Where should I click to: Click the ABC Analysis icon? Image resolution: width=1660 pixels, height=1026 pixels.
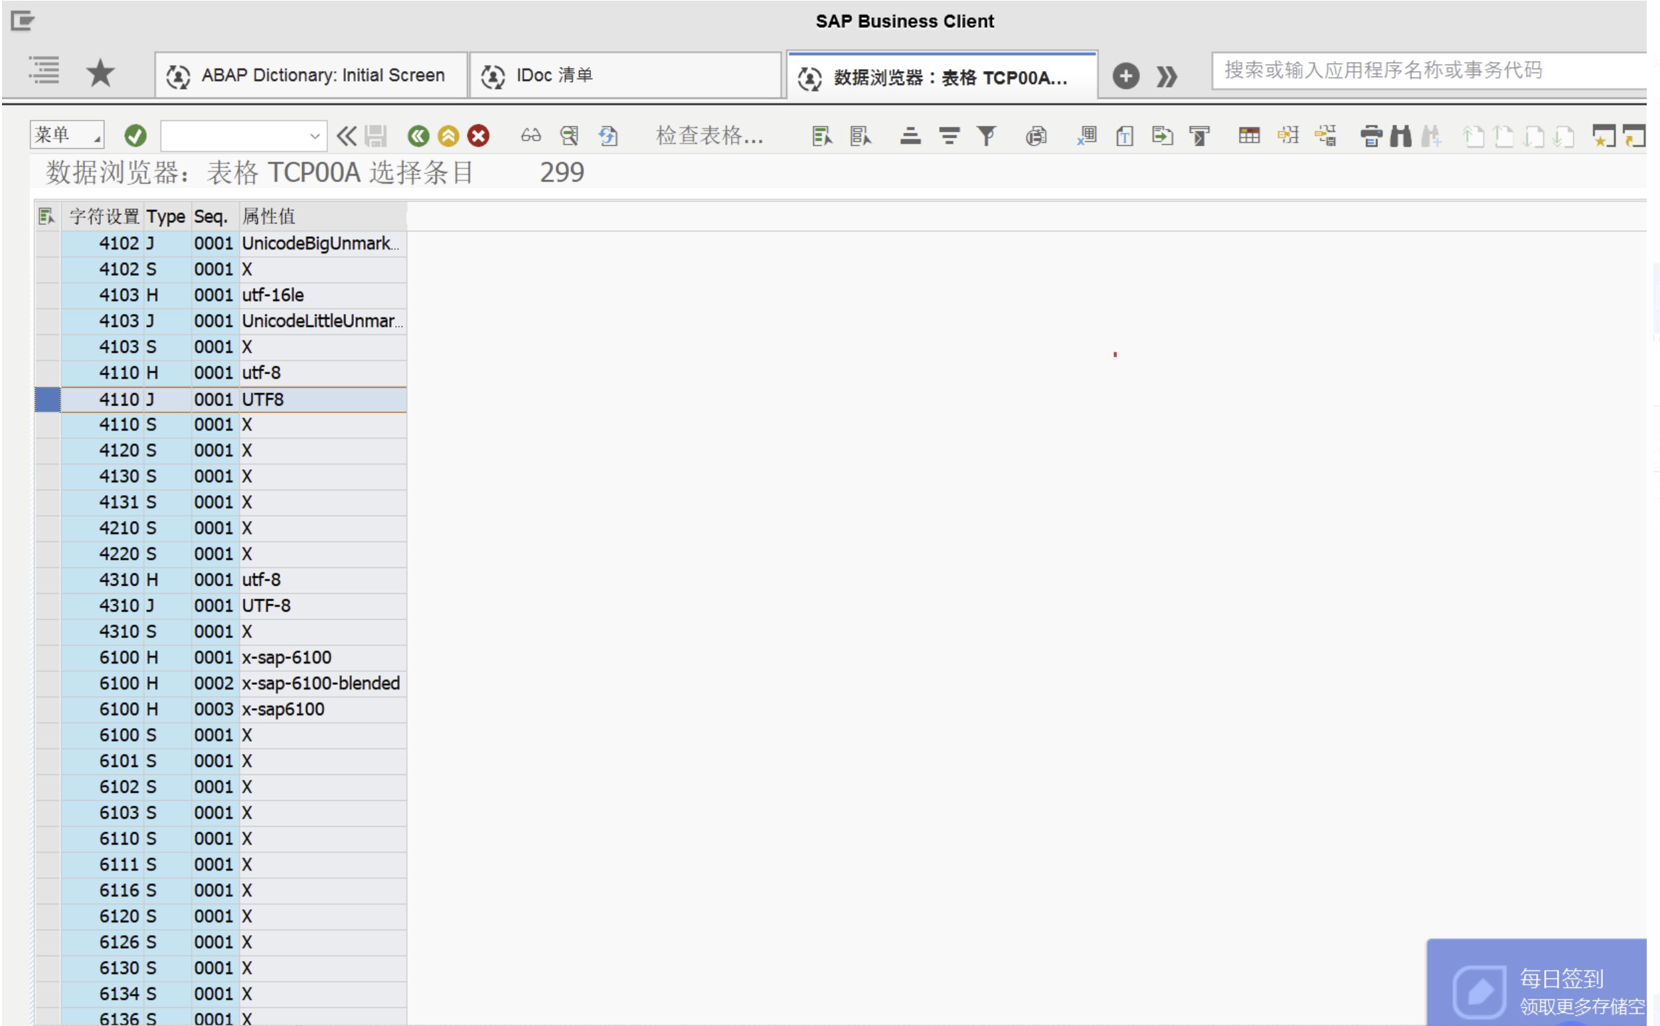point(1200,135)
